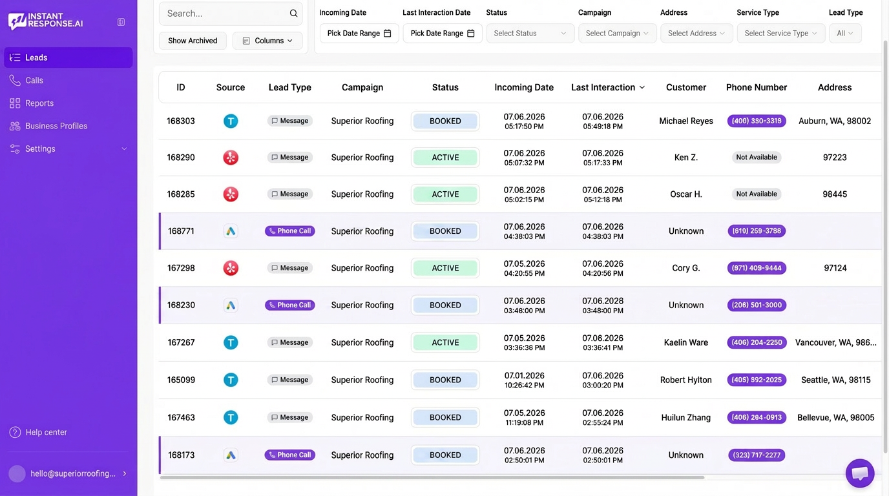
Task: Open the Select Status dropdown
Action: [530, 33]
